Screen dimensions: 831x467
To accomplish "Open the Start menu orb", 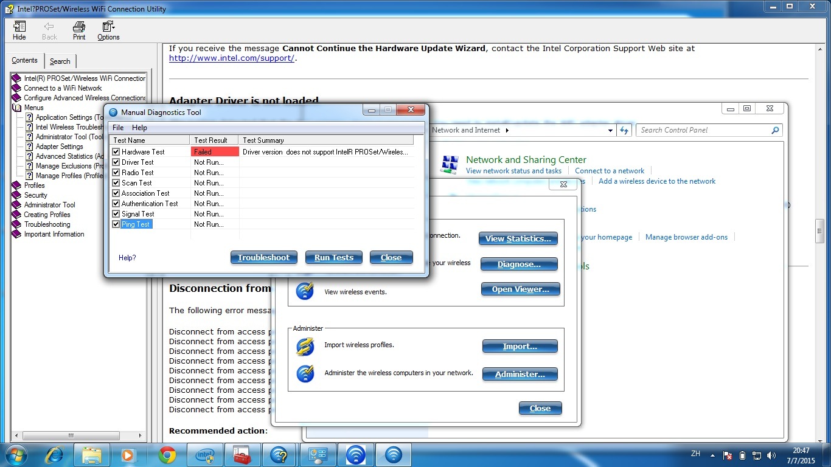I will [16, 455].
